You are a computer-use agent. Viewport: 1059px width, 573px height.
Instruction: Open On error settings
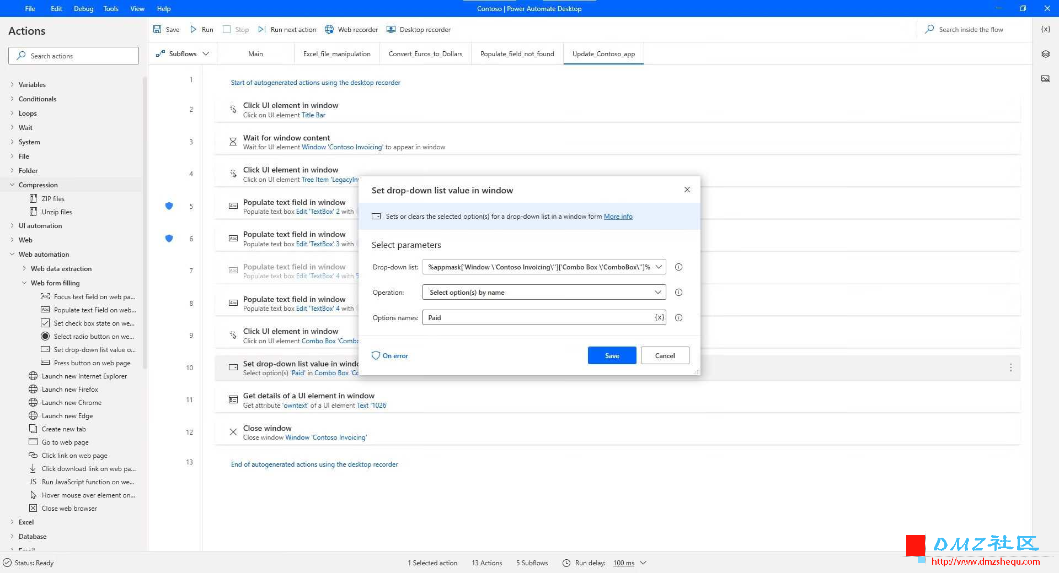click(390, 355)
